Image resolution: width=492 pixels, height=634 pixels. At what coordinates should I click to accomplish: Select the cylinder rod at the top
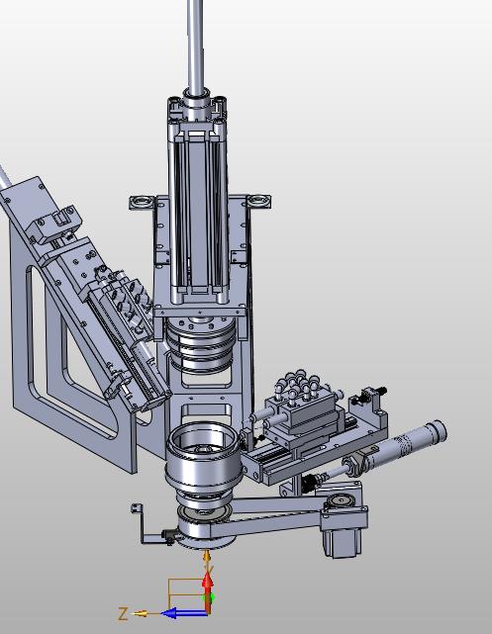coord(195,46)
